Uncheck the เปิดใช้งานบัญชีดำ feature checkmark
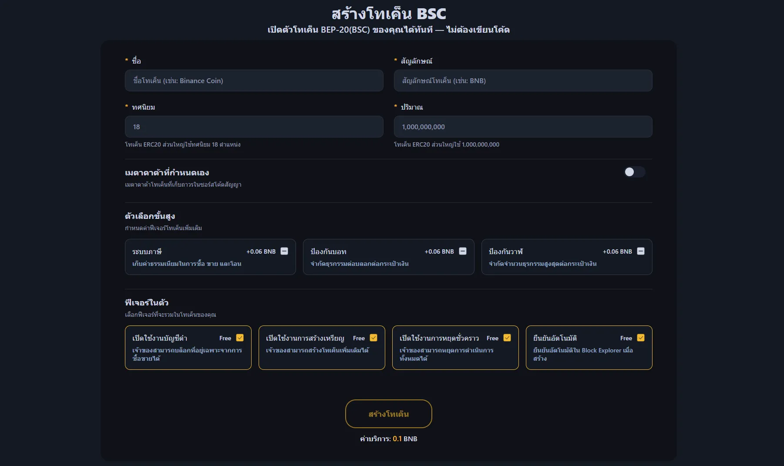The height and width of the screenshot is (466, 784). click(240, 338)
